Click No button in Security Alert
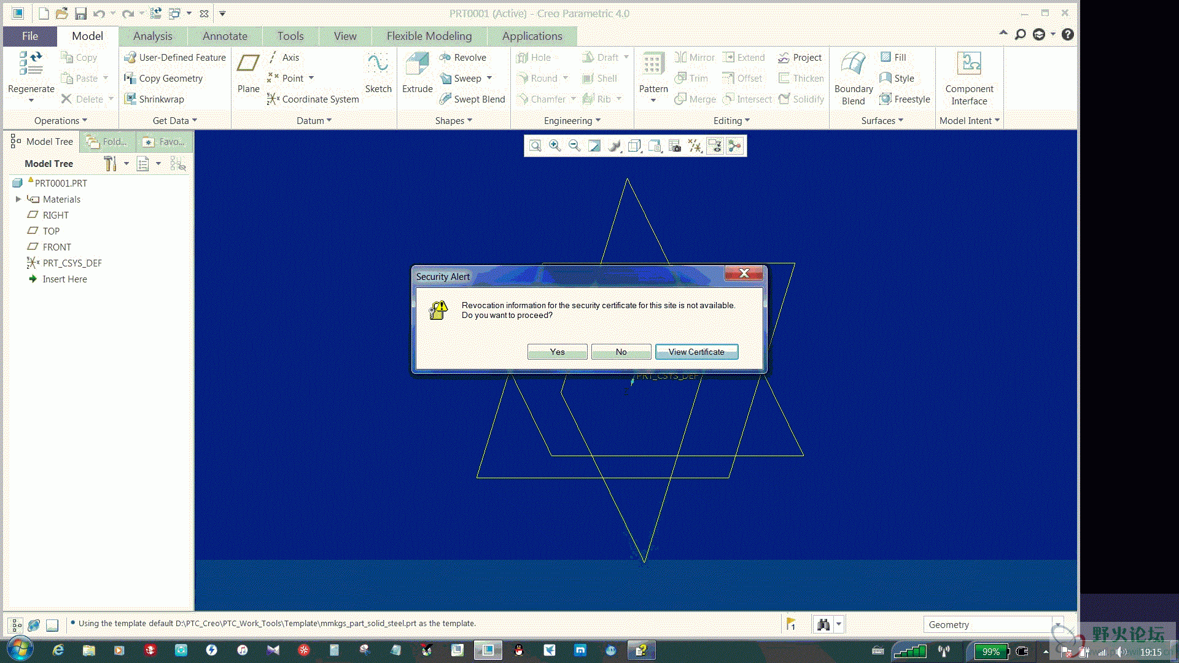Screen dimensions: 1179x663 621,351
